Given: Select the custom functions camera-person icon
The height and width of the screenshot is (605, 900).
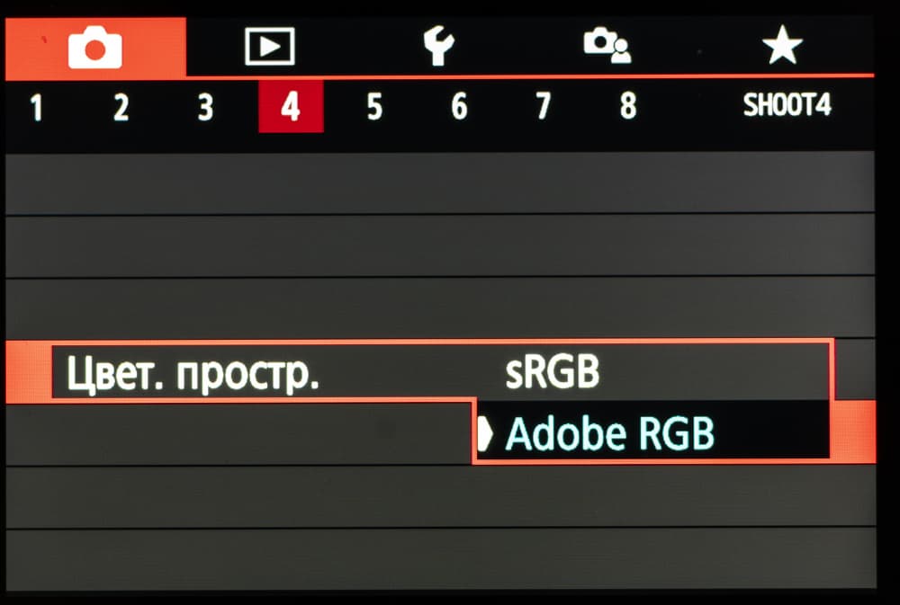Looking at the screenshot, I should click(x=607, y=45).
